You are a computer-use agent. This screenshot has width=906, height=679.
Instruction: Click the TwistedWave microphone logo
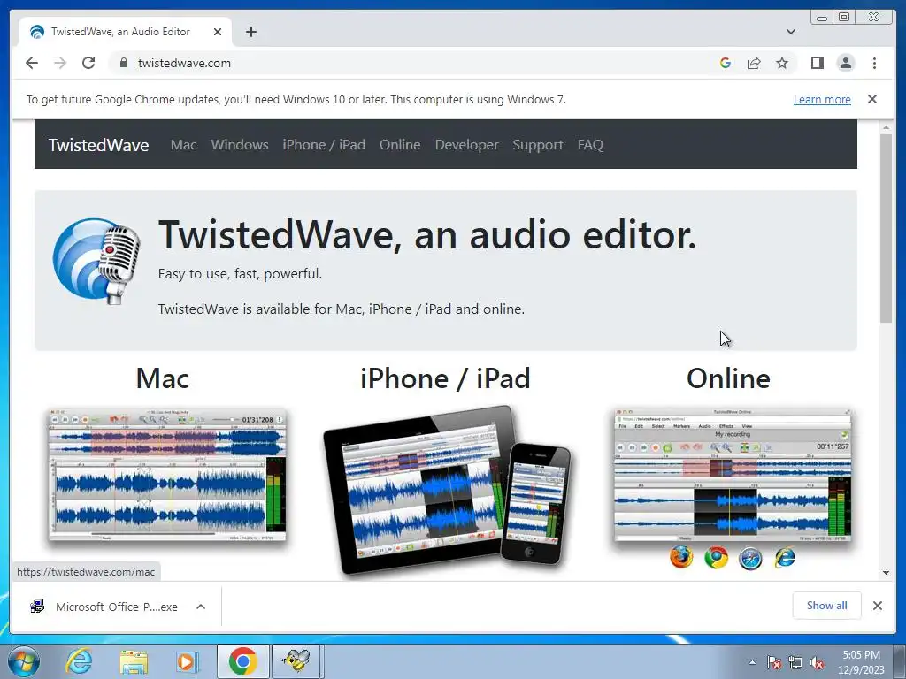96,261
